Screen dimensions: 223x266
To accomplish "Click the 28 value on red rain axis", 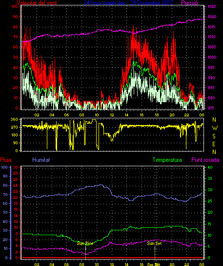I will (16, 174).
